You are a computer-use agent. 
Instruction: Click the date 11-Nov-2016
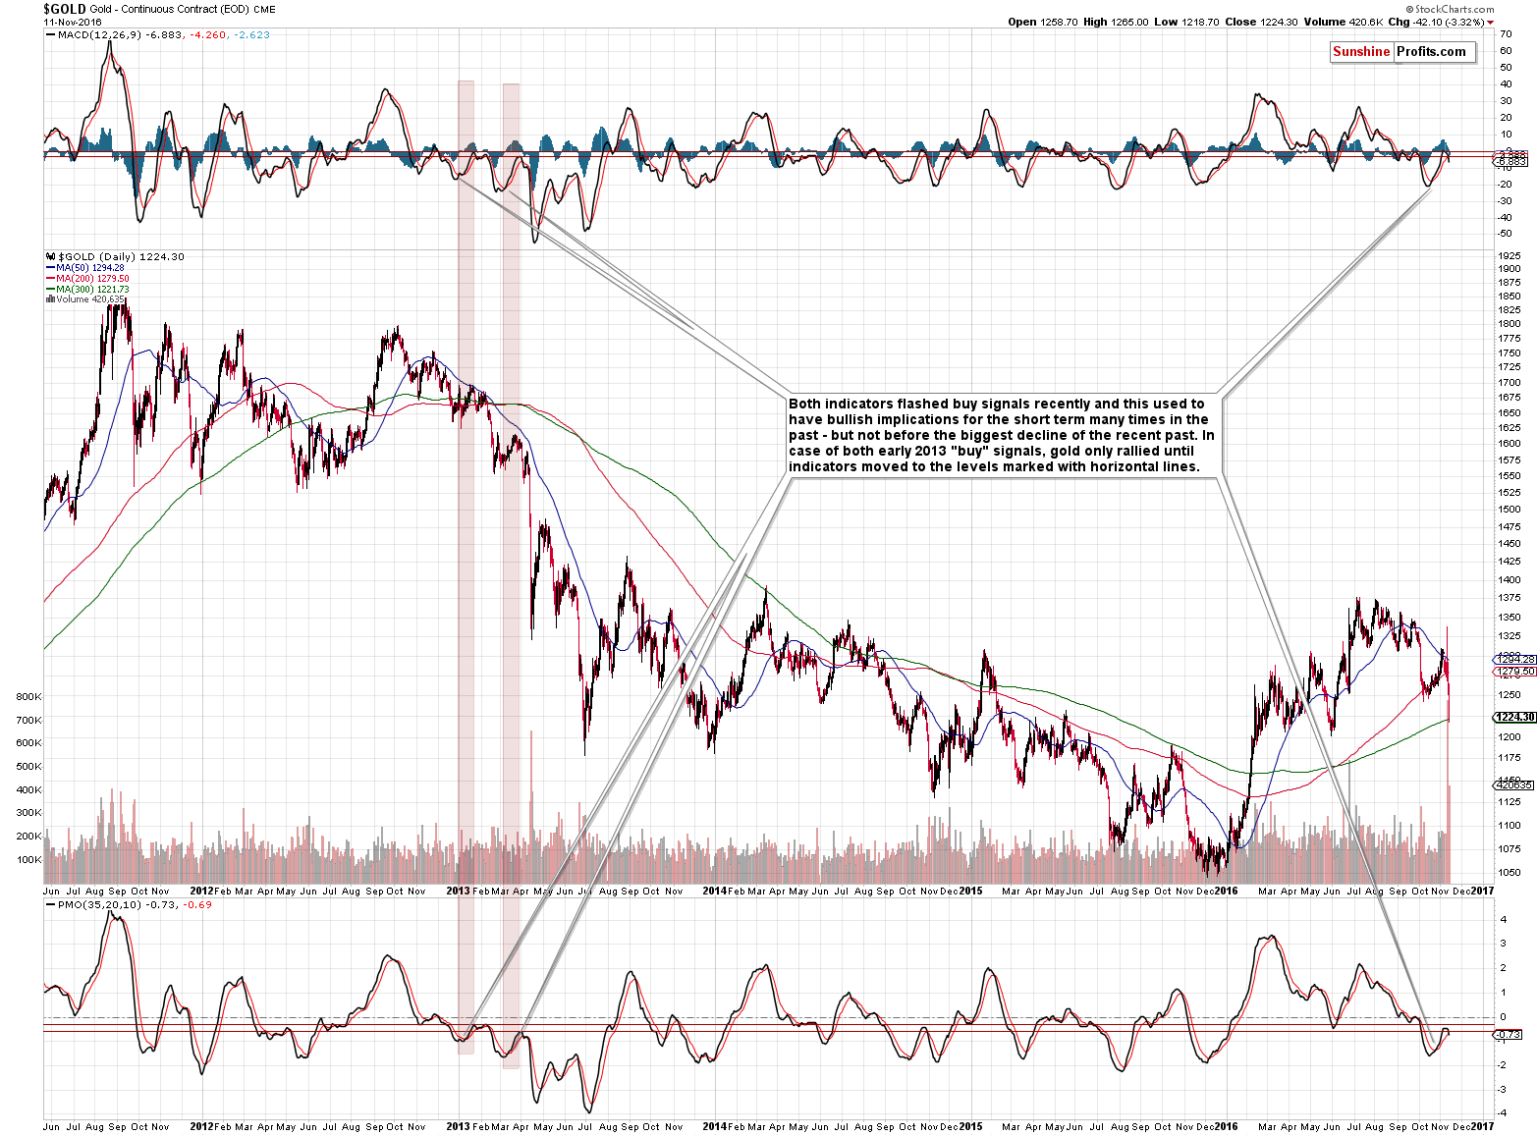click(72, 22)
